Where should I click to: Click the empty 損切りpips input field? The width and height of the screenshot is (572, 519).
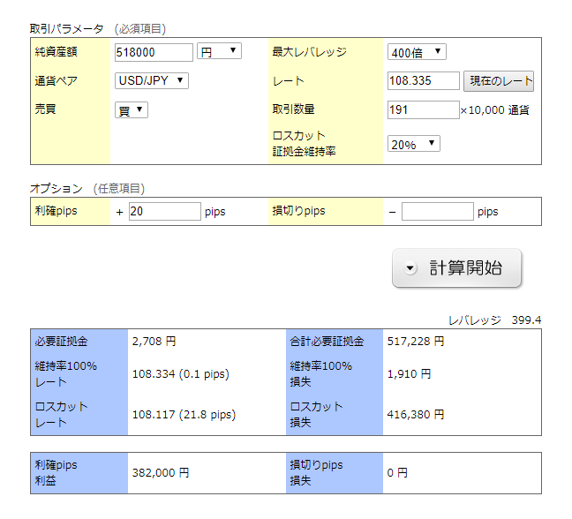click(438, 211)
